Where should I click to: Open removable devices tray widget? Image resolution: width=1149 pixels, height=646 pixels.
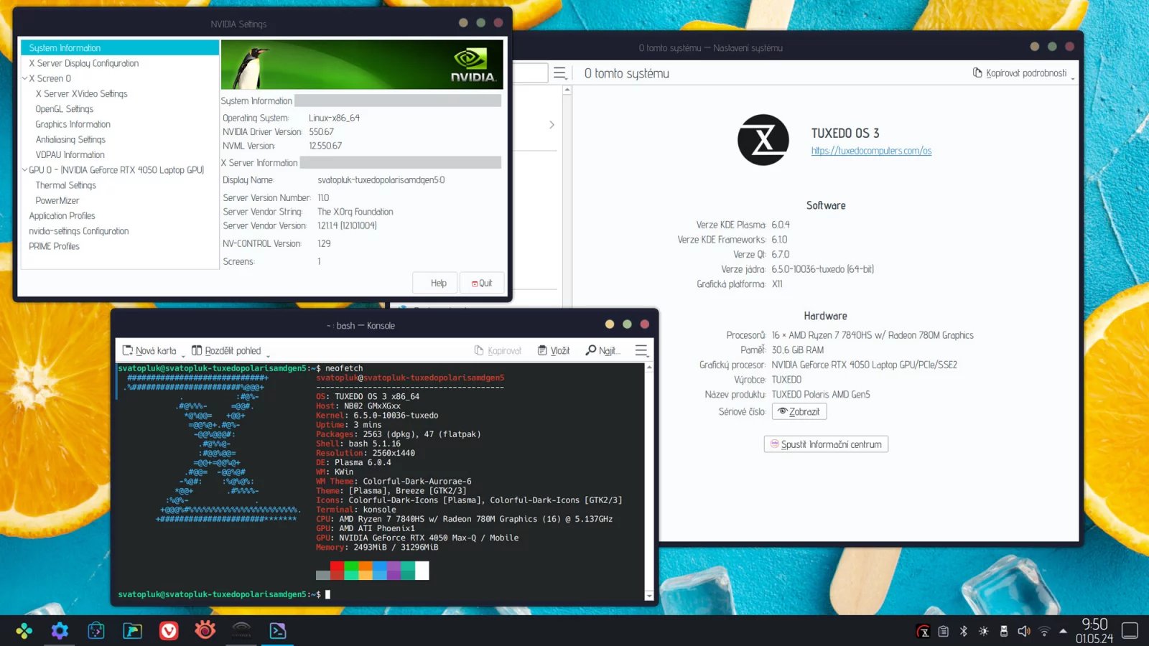(x=1004, y=632)
